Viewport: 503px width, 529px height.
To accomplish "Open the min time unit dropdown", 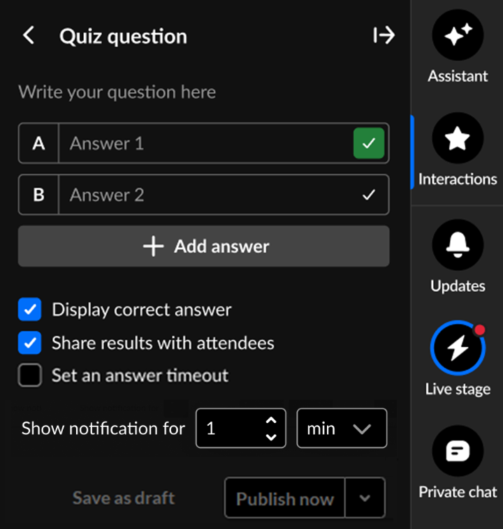I will click(x=342, y=428).
